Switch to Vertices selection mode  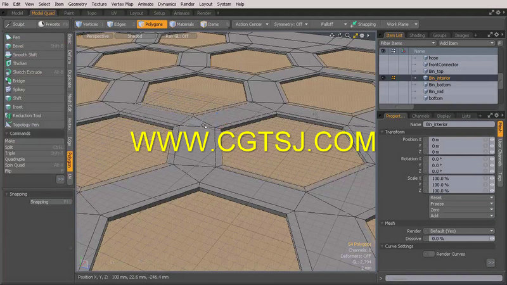pos(87,24)
